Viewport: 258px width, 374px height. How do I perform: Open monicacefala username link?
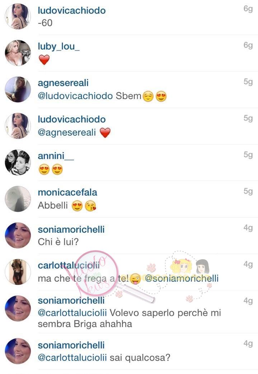(x=67, y=192)
